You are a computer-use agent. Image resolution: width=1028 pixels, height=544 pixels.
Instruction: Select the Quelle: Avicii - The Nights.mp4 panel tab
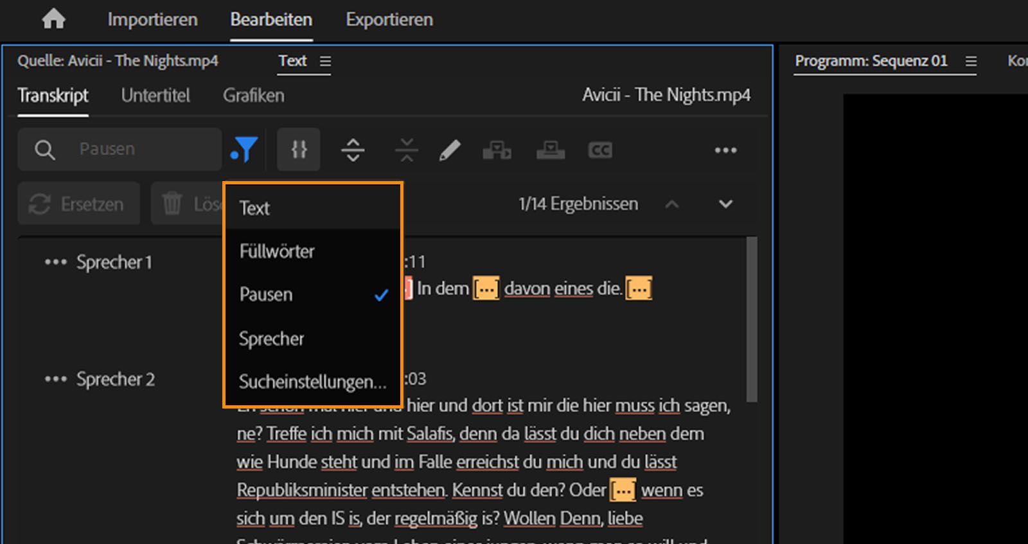tap(118, 61)
